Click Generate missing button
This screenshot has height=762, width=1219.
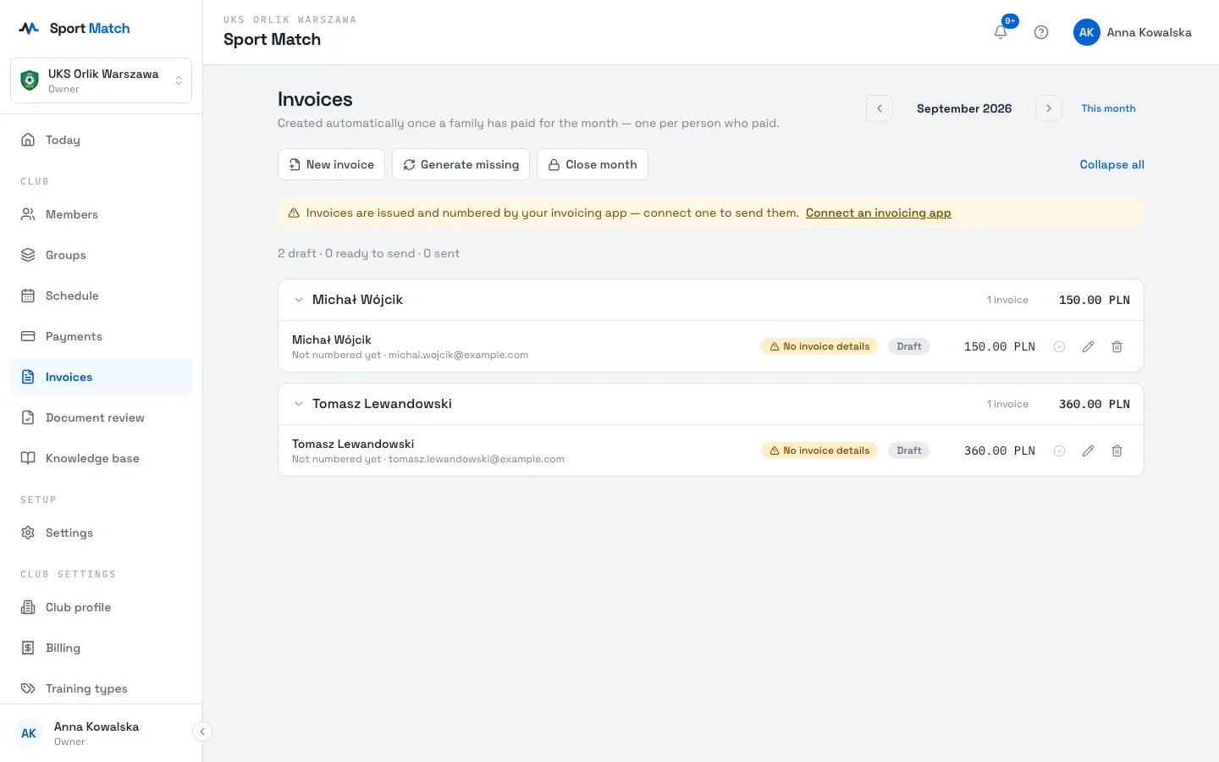tap(461, 164)
